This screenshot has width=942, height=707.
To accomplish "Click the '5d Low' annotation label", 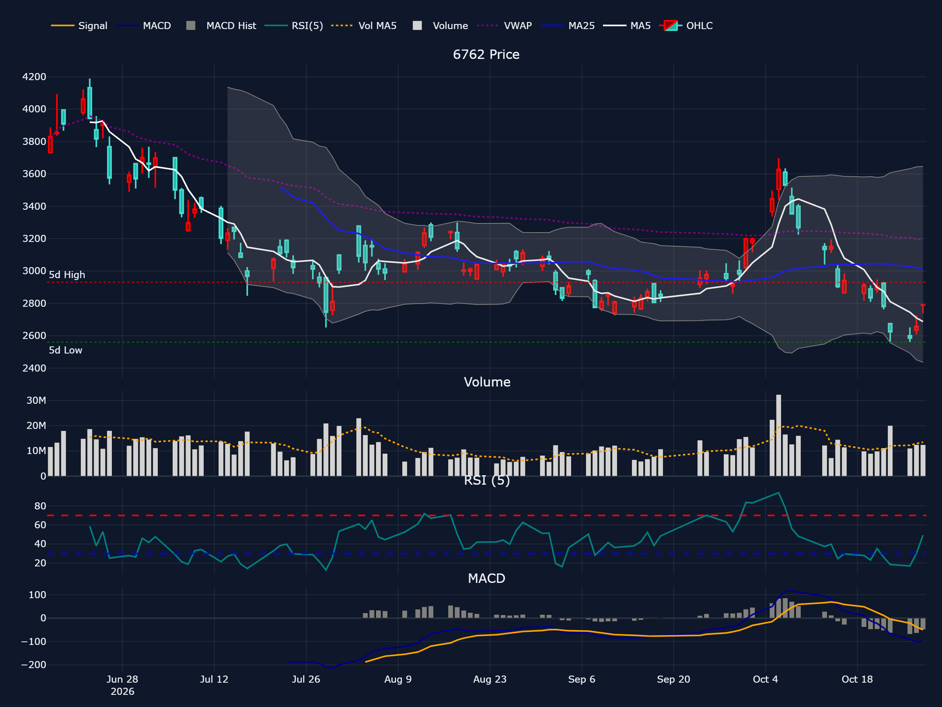I will pos(66,350).
